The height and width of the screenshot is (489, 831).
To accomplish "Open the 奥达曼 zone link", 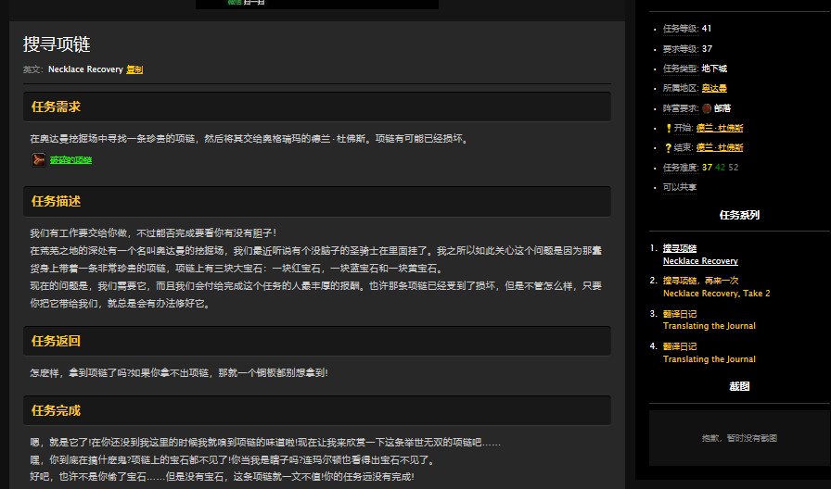I will click(714, 88).
